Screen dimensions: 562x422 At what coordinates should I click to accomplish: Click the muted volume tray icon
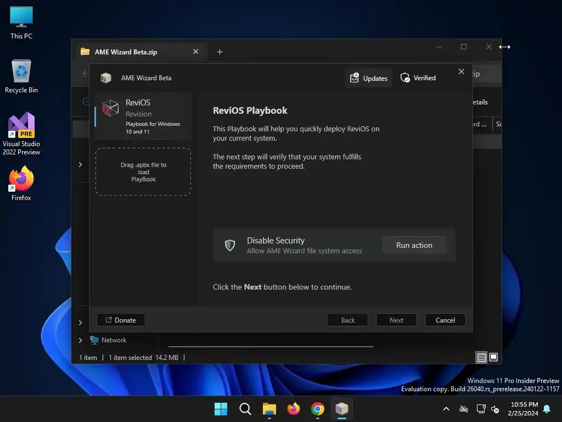(x=495, y=409)
